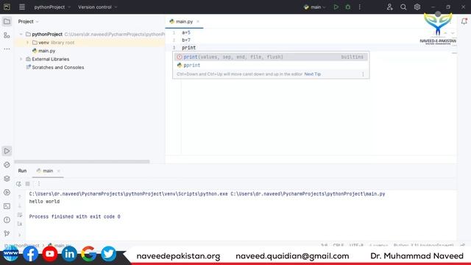Close the main run tab
Viewport: 471px width, 265px height.
[59, 171]
